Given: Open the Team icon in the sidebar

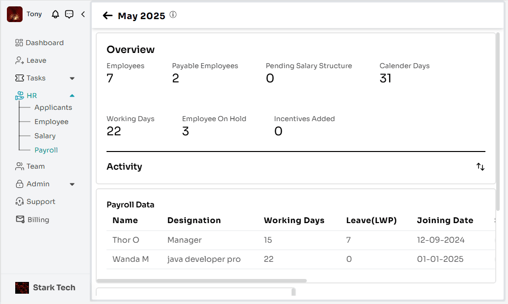Looking at the screenshot, I should click(x=19, y=166).
